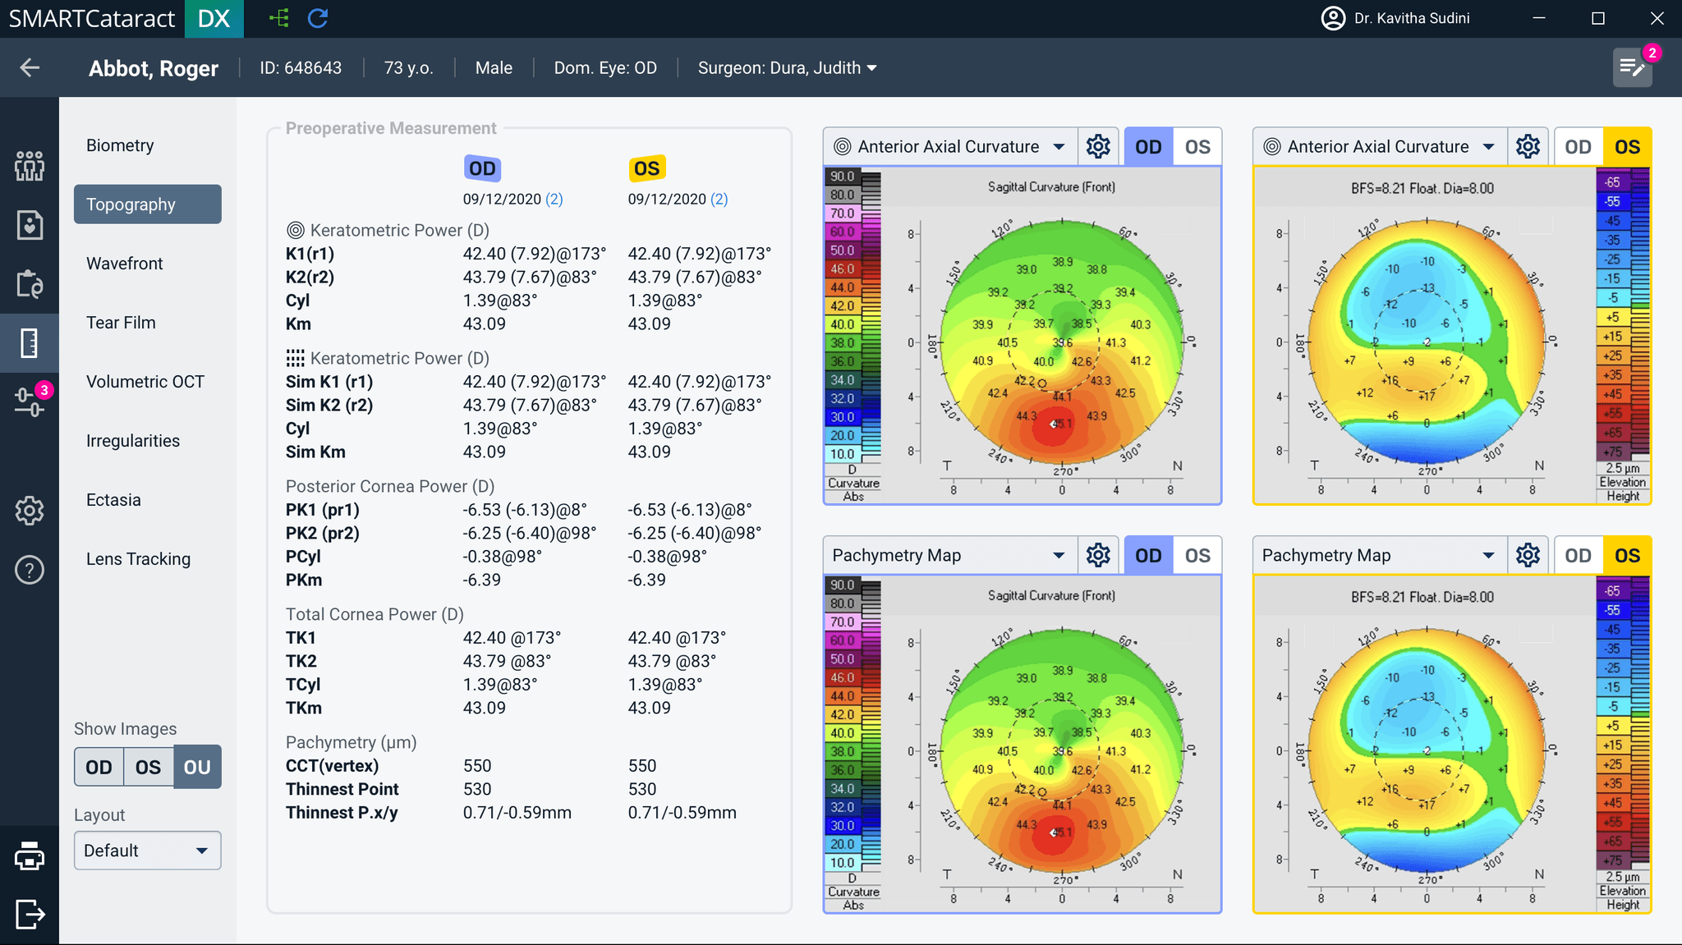Viewport: 1682px width, 945px height.
Task: Toggle Show Images to OD only
Action: pyautogui.click(x=99, y=767)
